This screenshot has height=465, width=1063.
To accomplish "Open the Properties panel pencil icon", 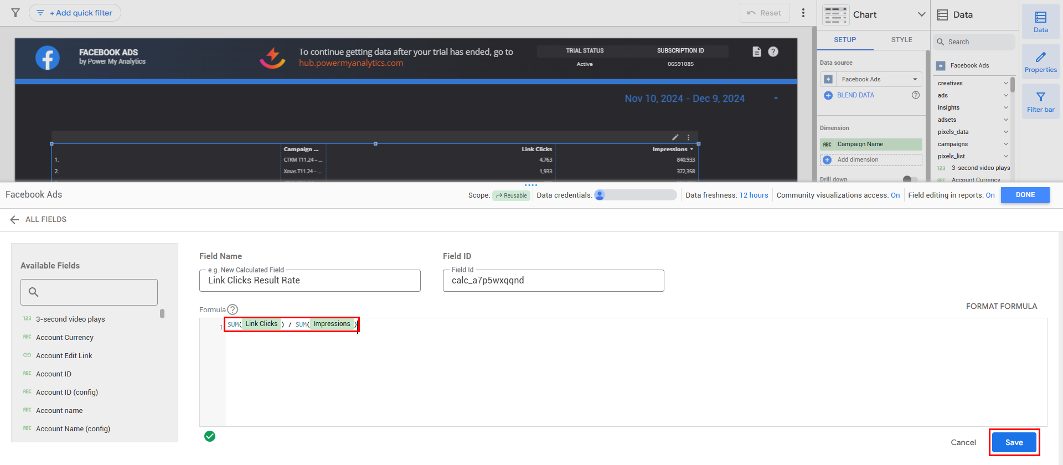I will tap(1040, 61).
